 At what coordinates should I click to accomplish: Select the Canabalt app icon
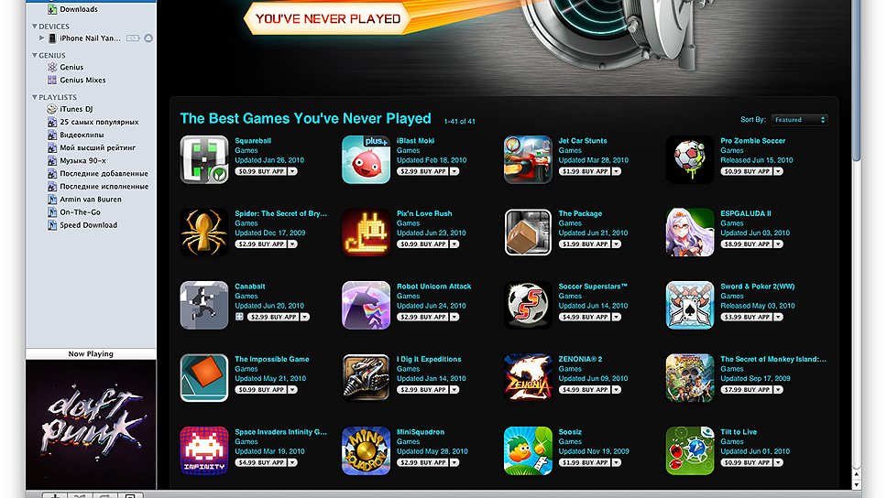coord(204,305)
